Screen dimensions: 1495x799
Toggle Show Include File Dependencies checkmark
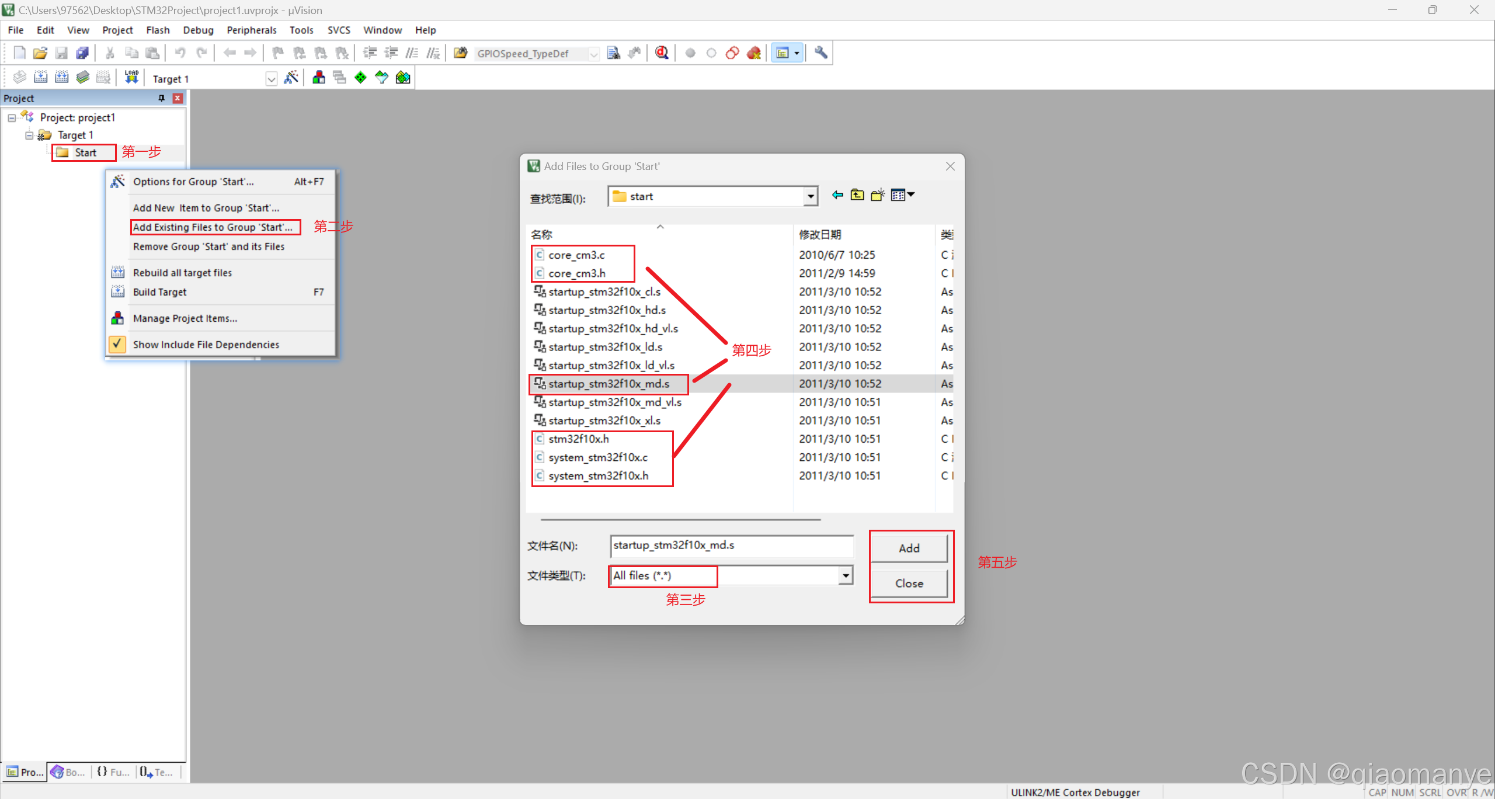(x=117, y=344)
